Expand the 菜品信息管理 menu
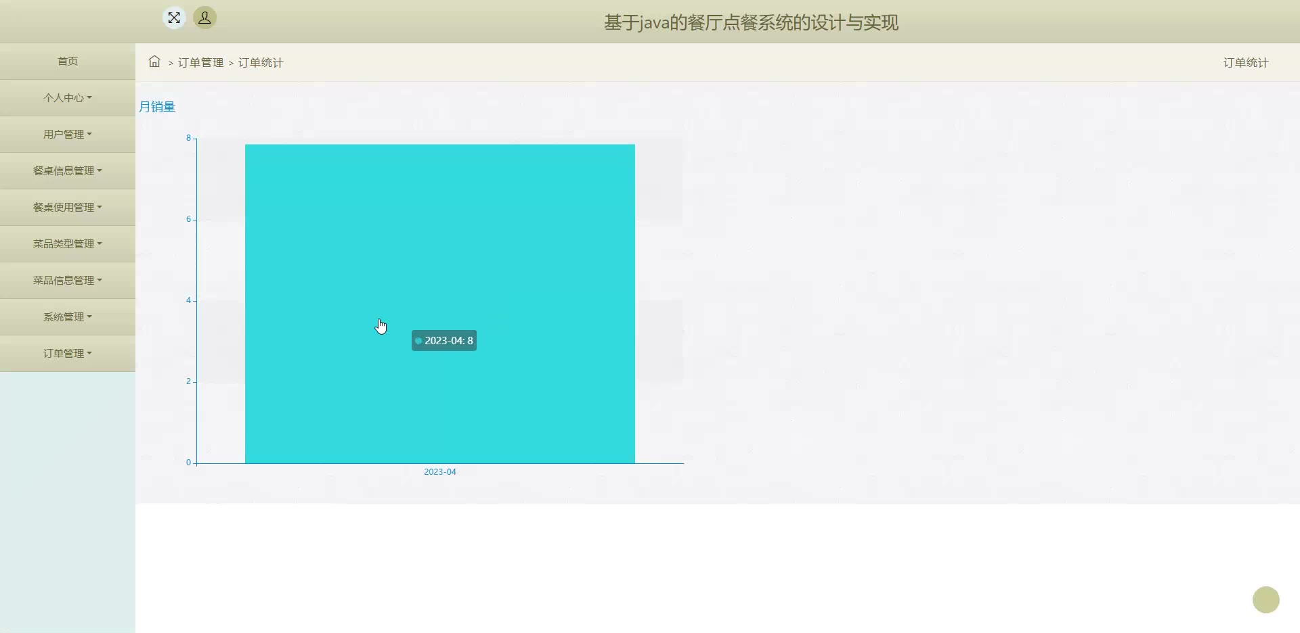1300x633 pixels. 68,281
